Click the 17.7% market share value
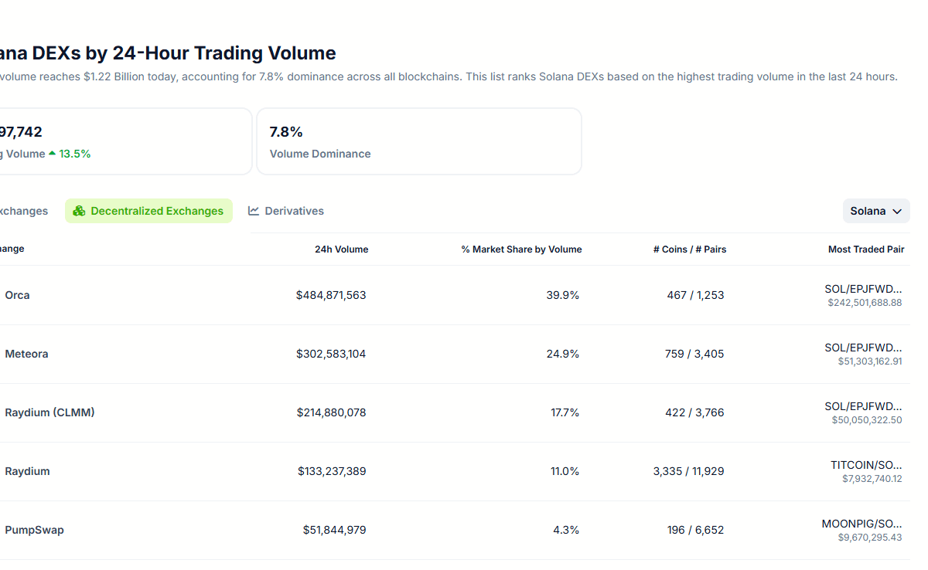The width and height of the screenshot is (928, 570). point(565,412)
